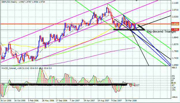This screenshot has width=180, height=103.
Task: Click the 201 MACD scale value
Action: [x=173, y=76]
